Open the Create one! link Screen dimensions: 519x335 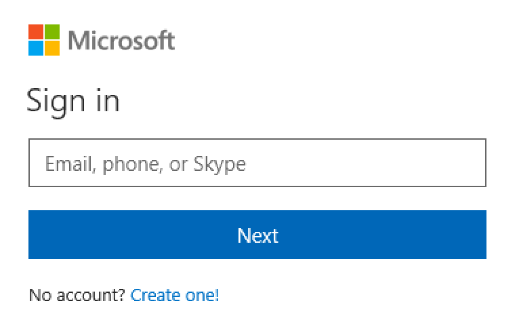(175, 295)
